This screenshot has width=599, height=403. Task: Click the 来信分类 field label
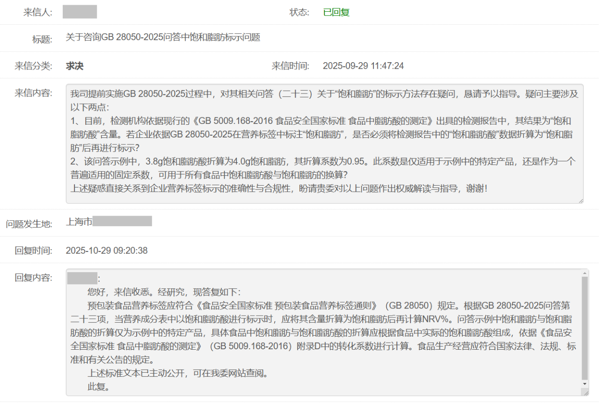pos(33,66)
